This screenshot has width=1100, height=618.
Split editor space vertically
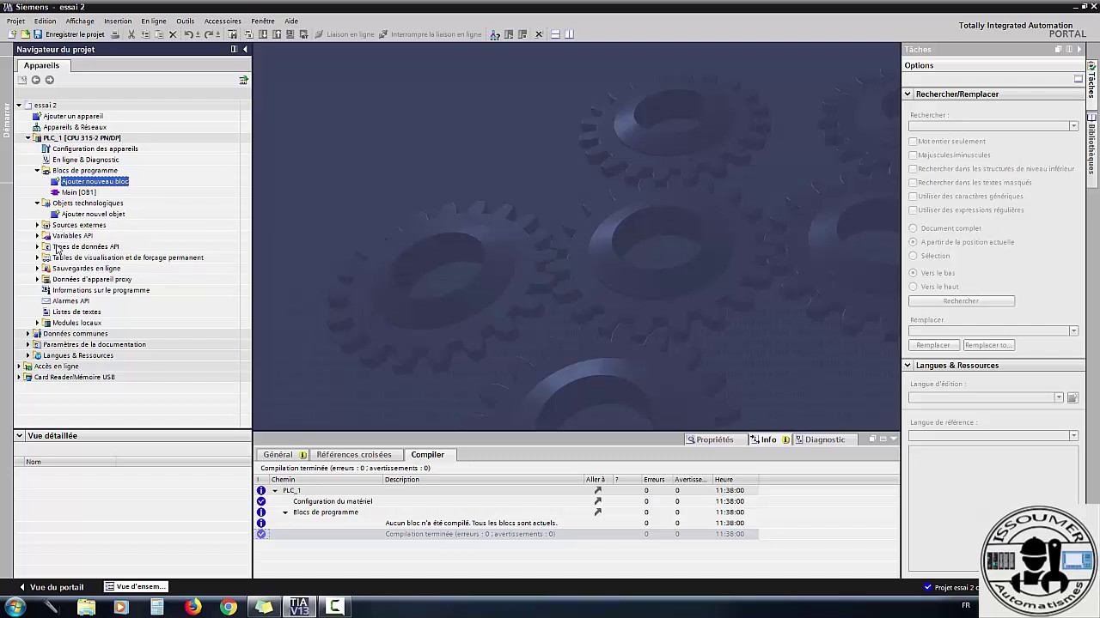569,34
